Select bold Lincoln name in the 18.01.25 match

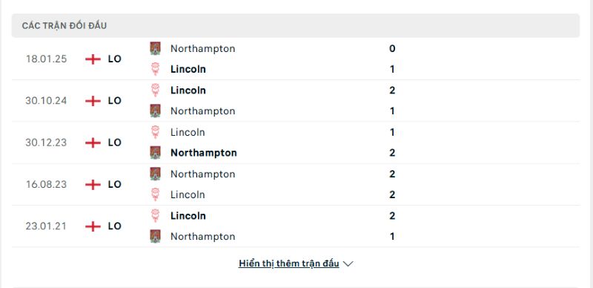point(188,69)
